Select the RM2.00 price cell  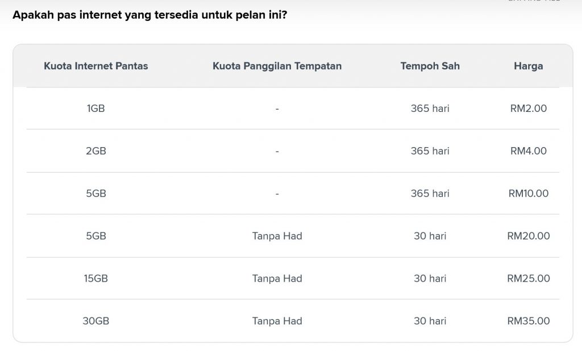(x=528, y=108)
